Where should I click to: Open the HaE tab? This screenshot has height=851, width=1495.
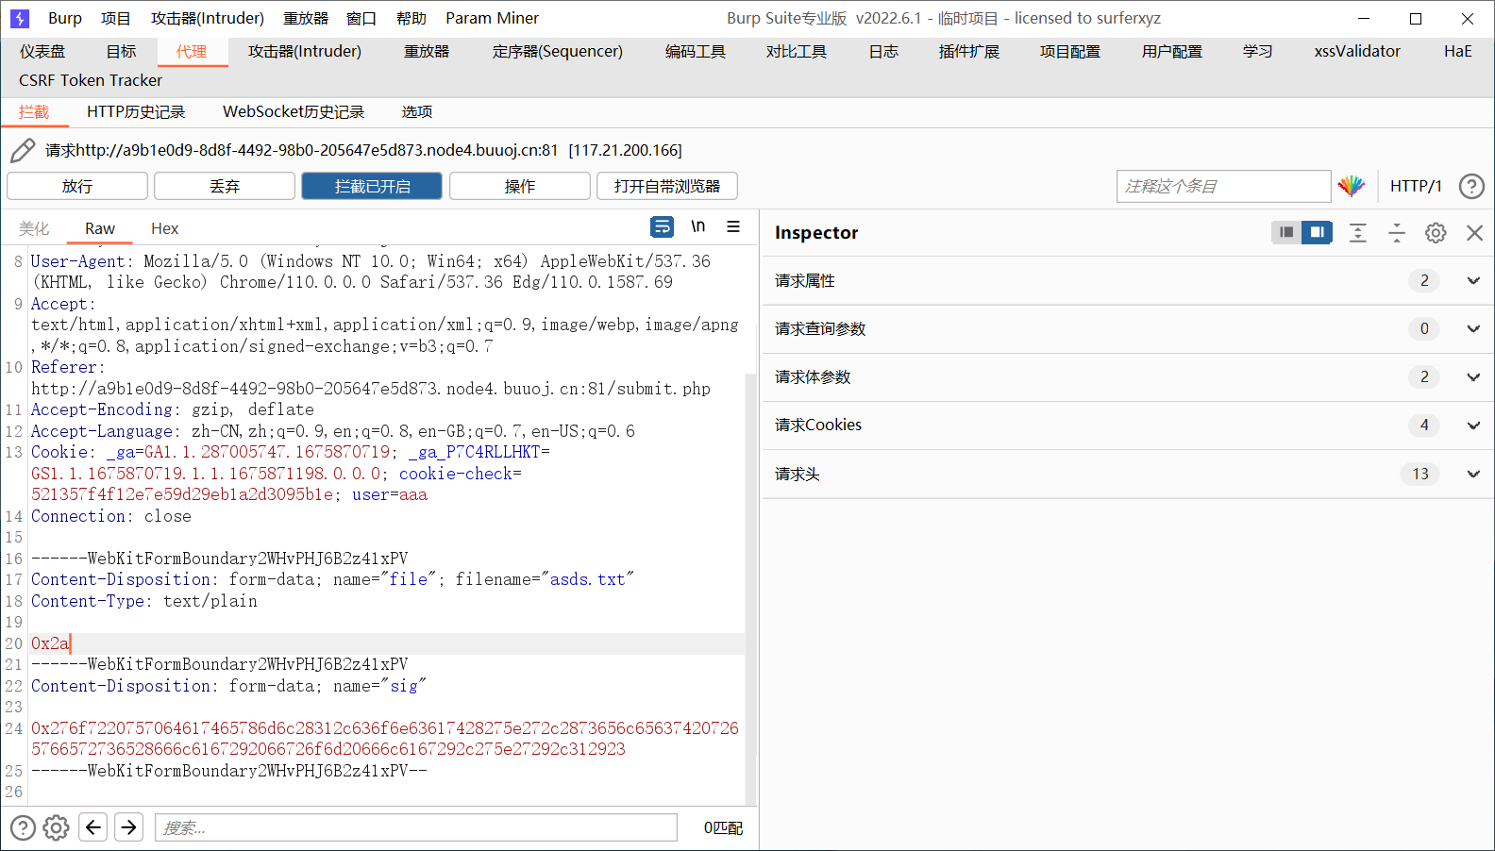(1457, 51)
